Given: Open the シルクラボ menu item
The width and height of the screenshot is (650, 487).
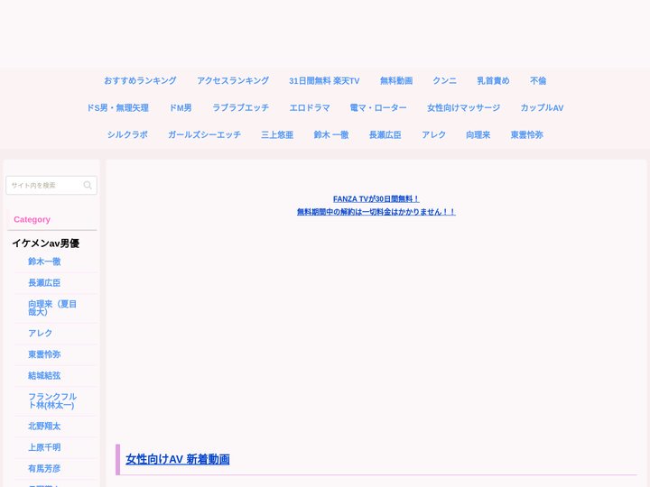Looking at the screenshot, I should (127, 134).
